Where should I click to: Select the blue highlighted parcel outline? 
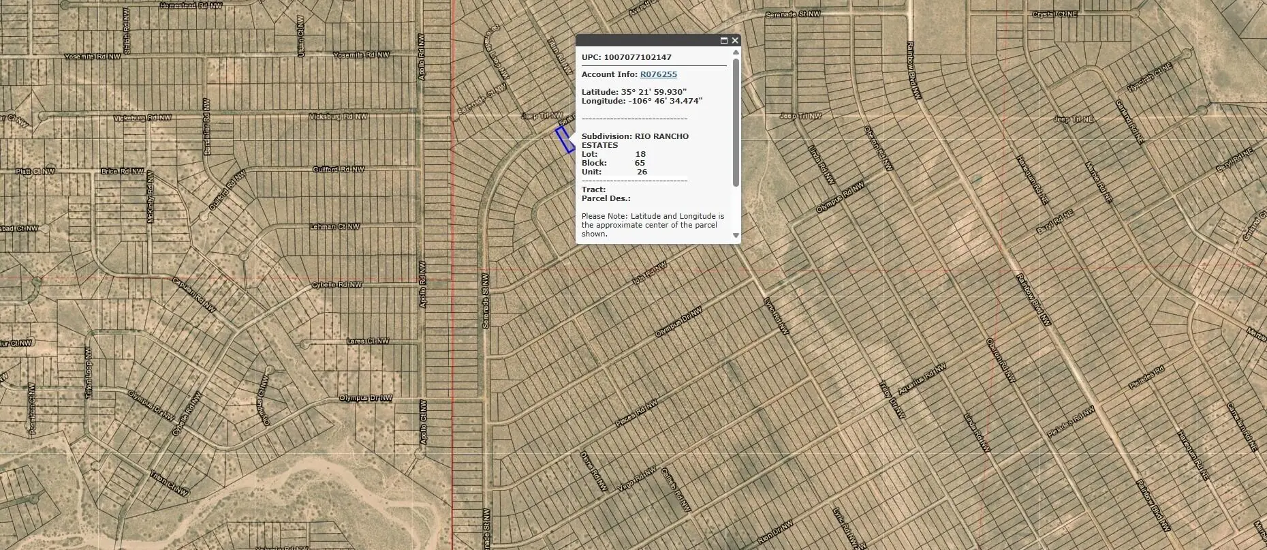point(565,140)
